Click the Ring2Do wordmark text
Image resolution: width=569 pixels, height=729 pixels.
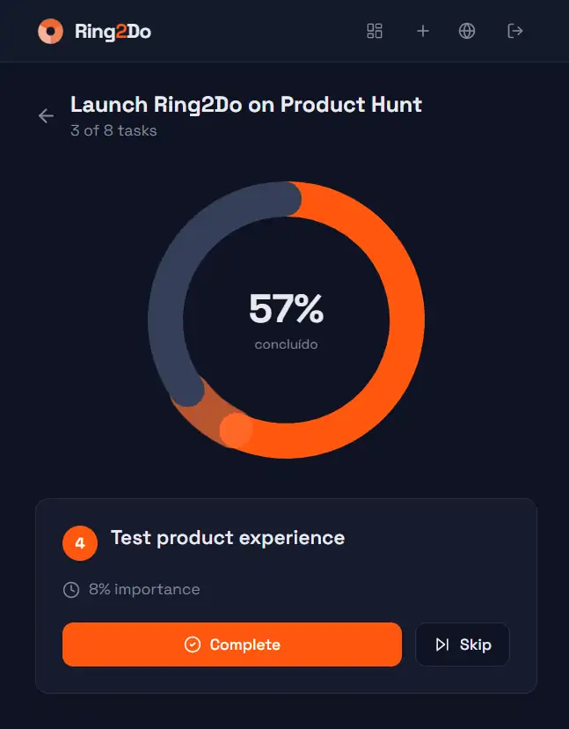pos(113,32)
